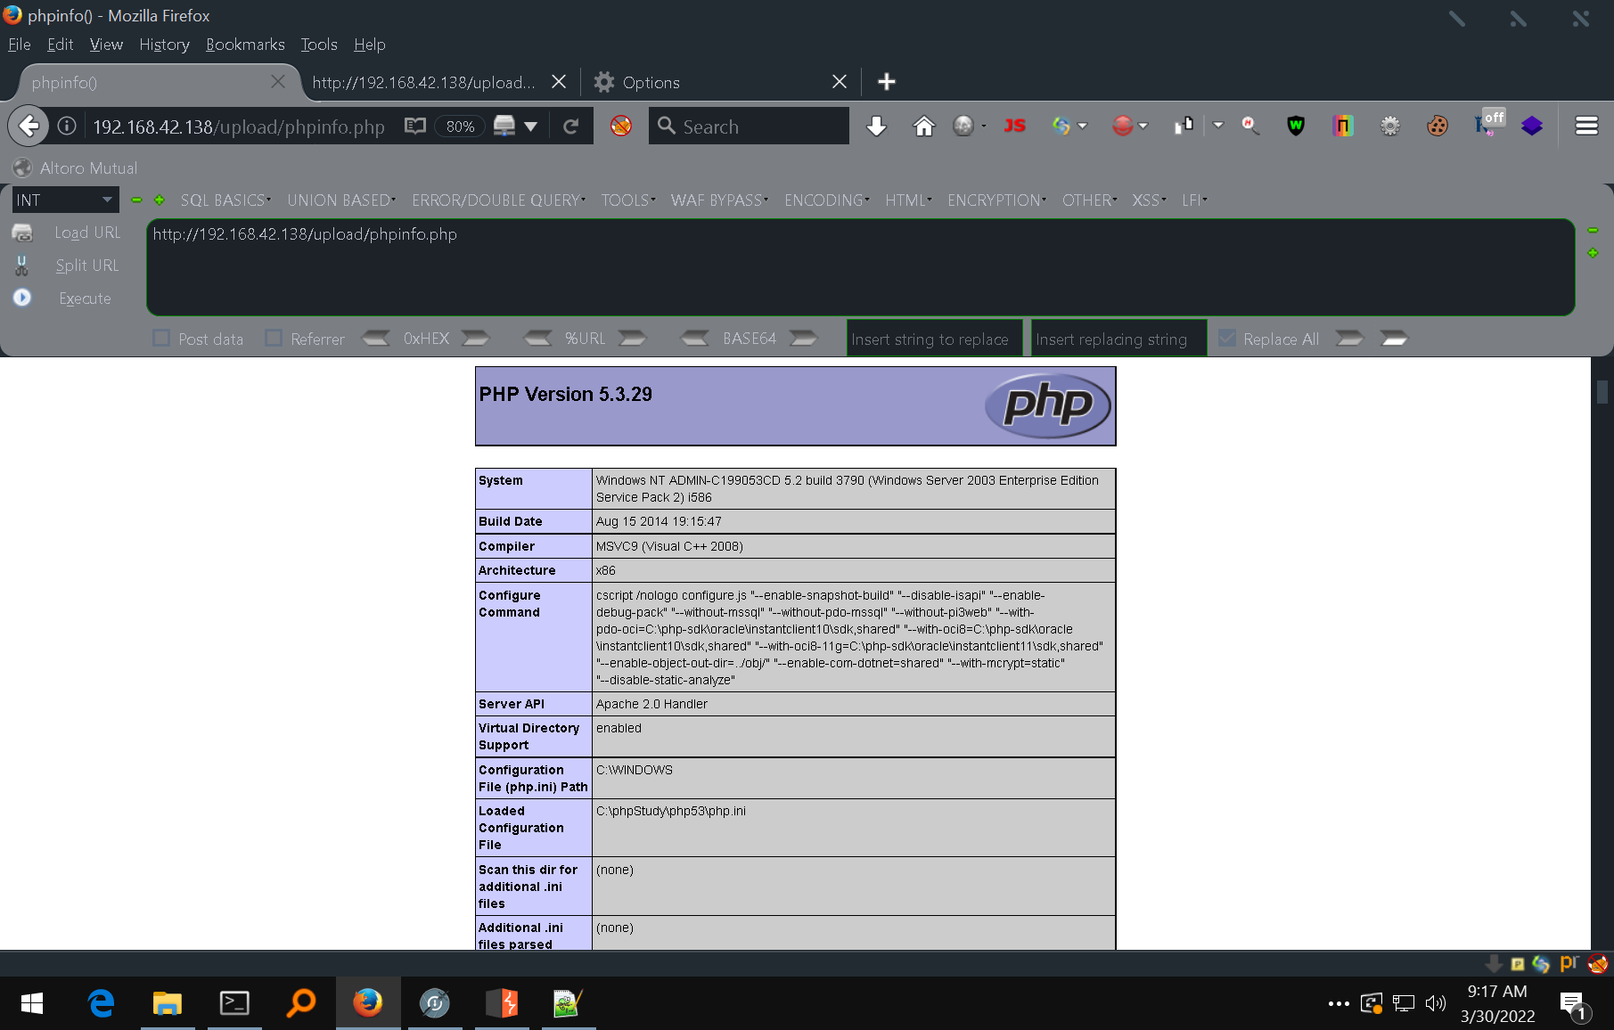Click the Execute button label
Screen dimensions: 1614x1030
coord(86,298)
